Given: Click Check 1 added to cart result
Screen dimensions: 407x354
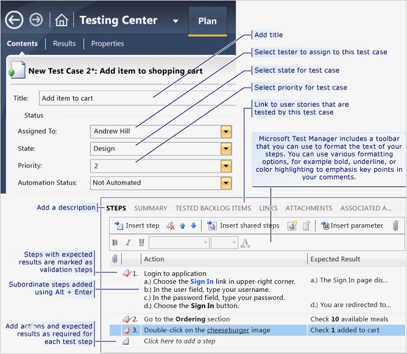Looking at the screenshot, I should tap(345, 330).
